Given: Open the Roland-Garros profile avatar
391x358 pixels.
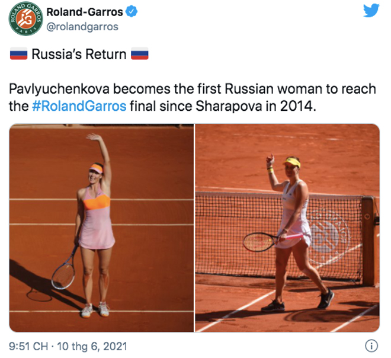Looking at the screenshot, I should pyautogui.click(x=25, y=19).
